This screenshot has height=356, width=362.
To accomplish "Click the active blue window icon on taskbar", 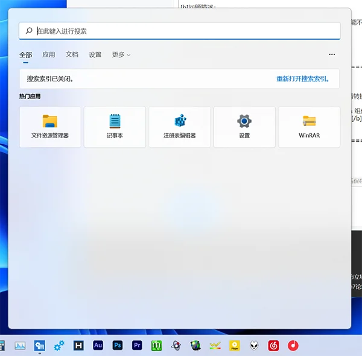I will coord(39,346).
